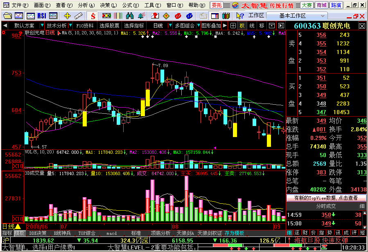368x252 pixels.
Task: Toggle the 权 adjustment button
Action: [242, 26]
